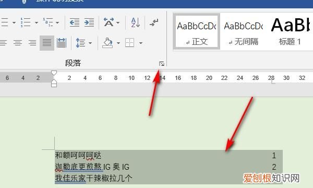Open the borders dropdown arrow
The width and height of the screenshot is (313, 188).
(141, 43)
